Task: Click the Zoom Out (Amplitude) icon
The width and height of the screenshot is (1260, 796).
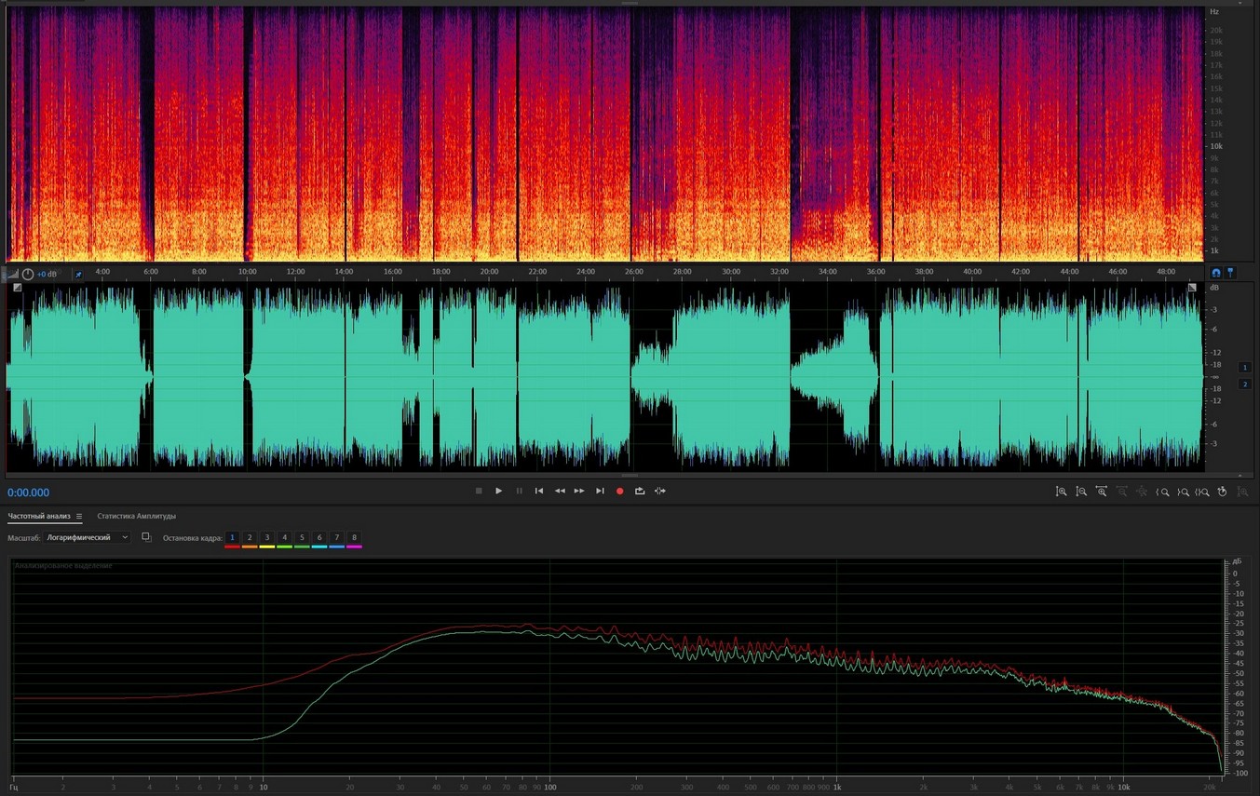Action: (1081, 492)
